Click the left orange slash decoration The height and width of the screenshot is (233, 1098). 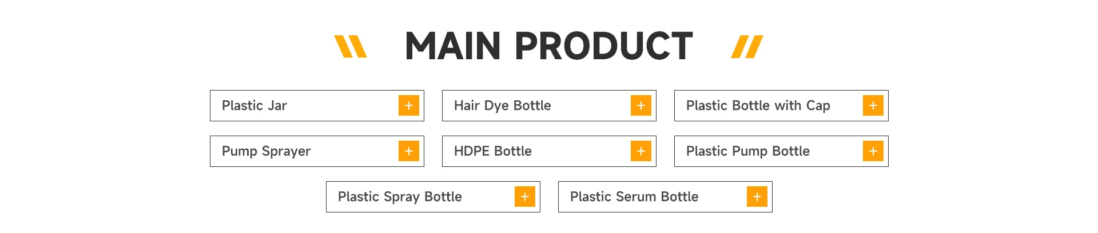click(x=350, y=47)
